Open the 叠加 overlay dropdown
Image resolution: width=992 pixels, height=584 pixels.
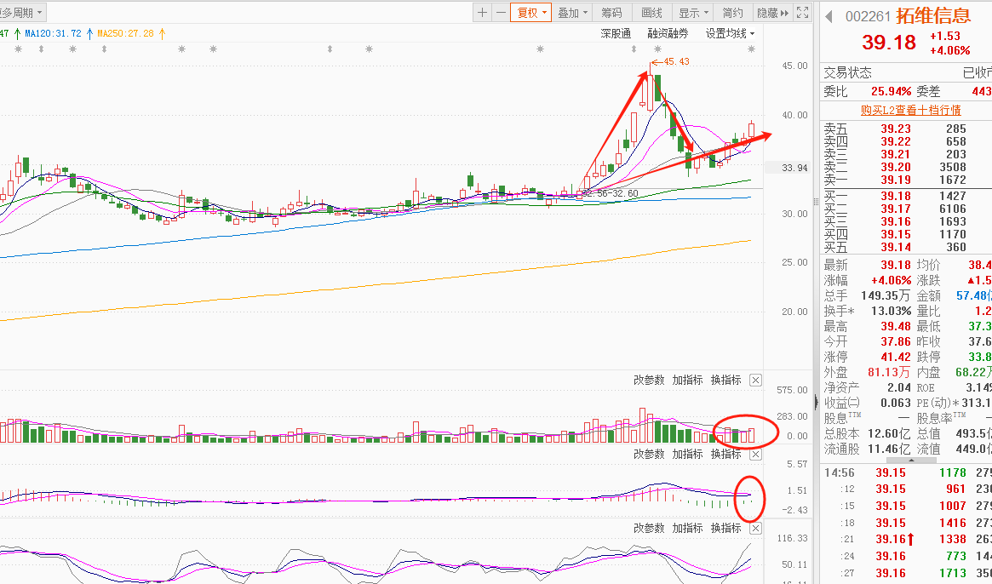click(x=572, y=13)
